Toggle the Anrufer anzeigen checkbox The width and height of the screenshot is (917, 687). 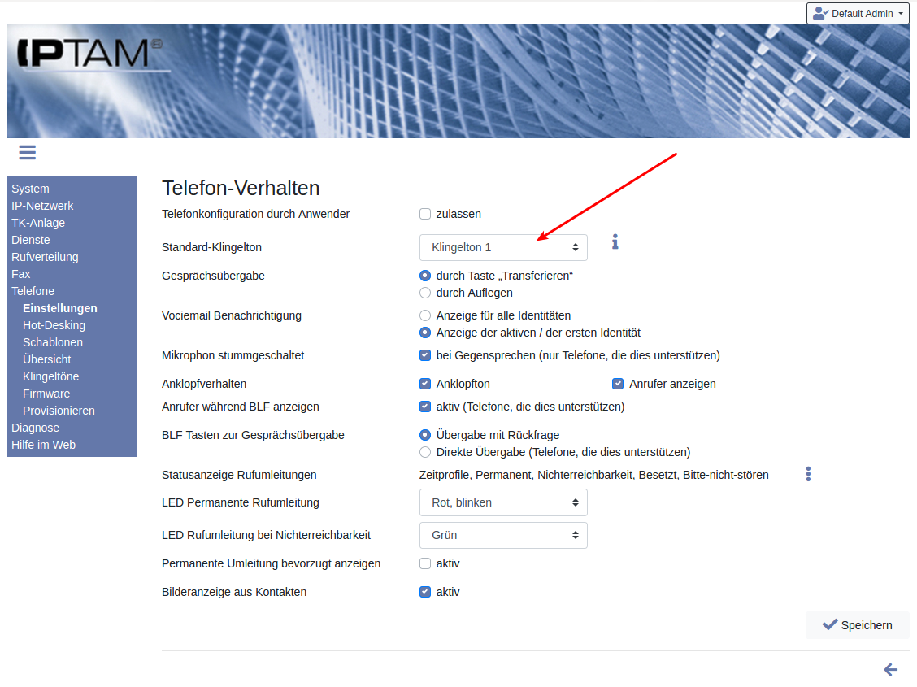618,384
